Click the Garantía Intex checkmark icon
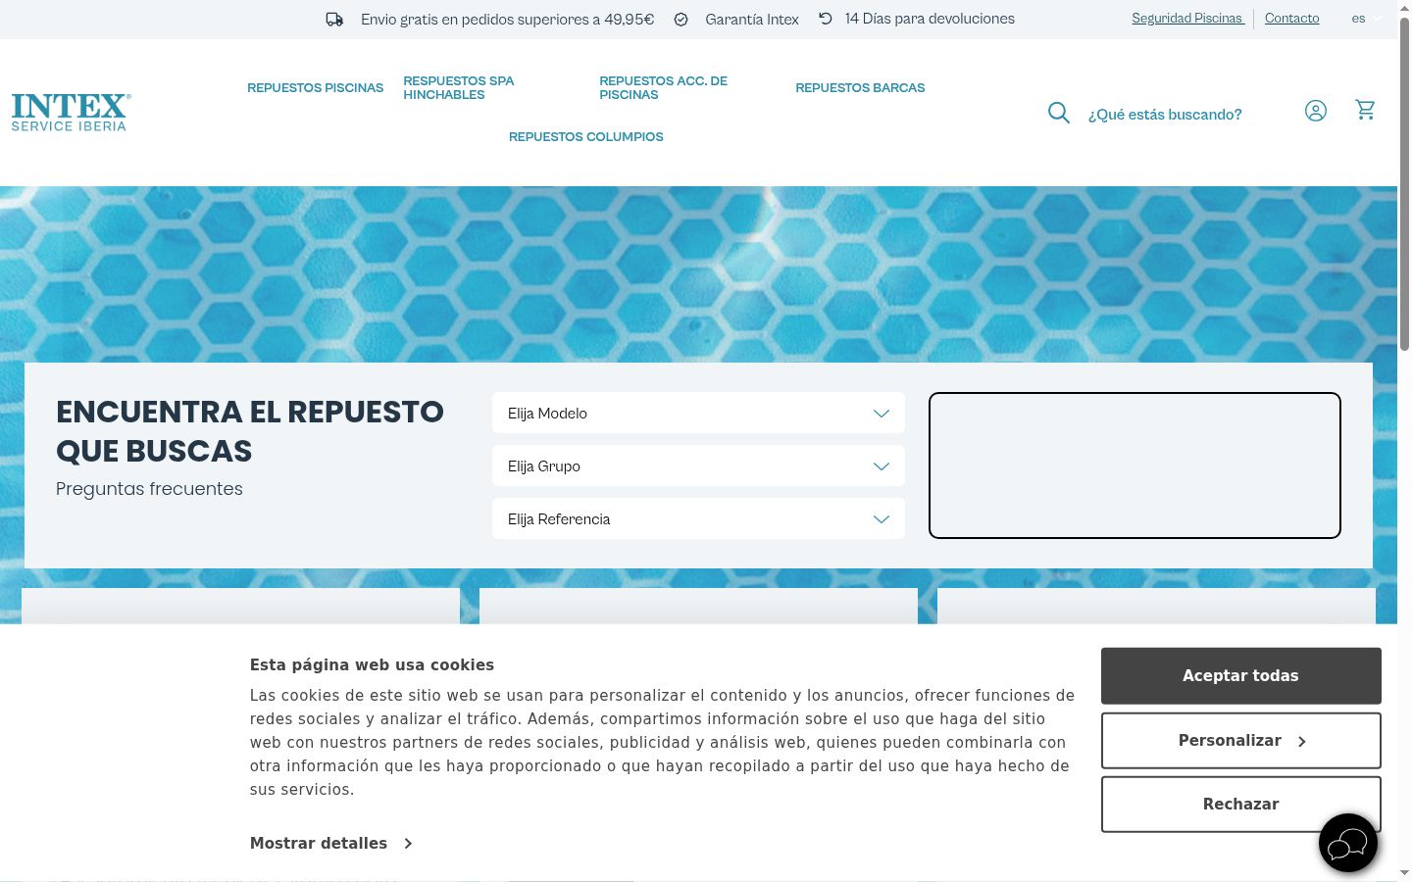The height and width of the screenshot is (882, 1412). click(681, 20)
